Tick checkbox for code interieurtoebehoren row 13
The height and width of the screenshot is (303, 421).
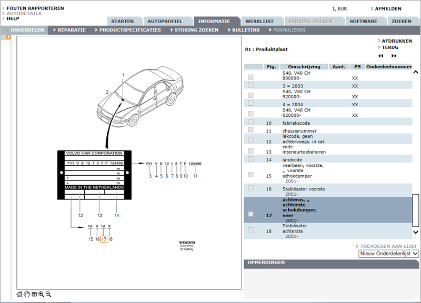click(x=251, y=151)
